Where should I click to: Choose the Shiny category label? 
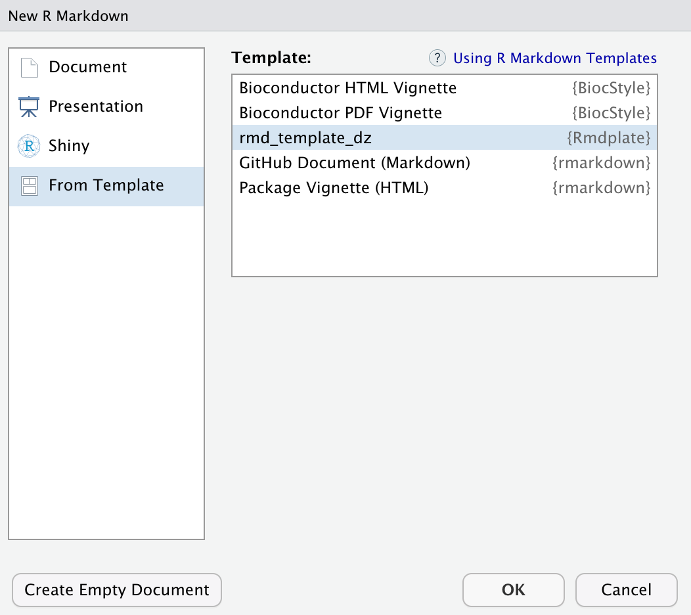click(69, 146)
